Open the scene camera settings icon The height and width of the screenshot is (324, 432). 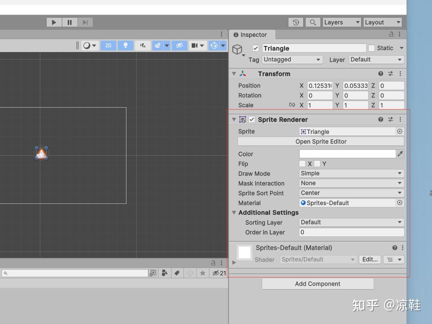click(195, 45)
